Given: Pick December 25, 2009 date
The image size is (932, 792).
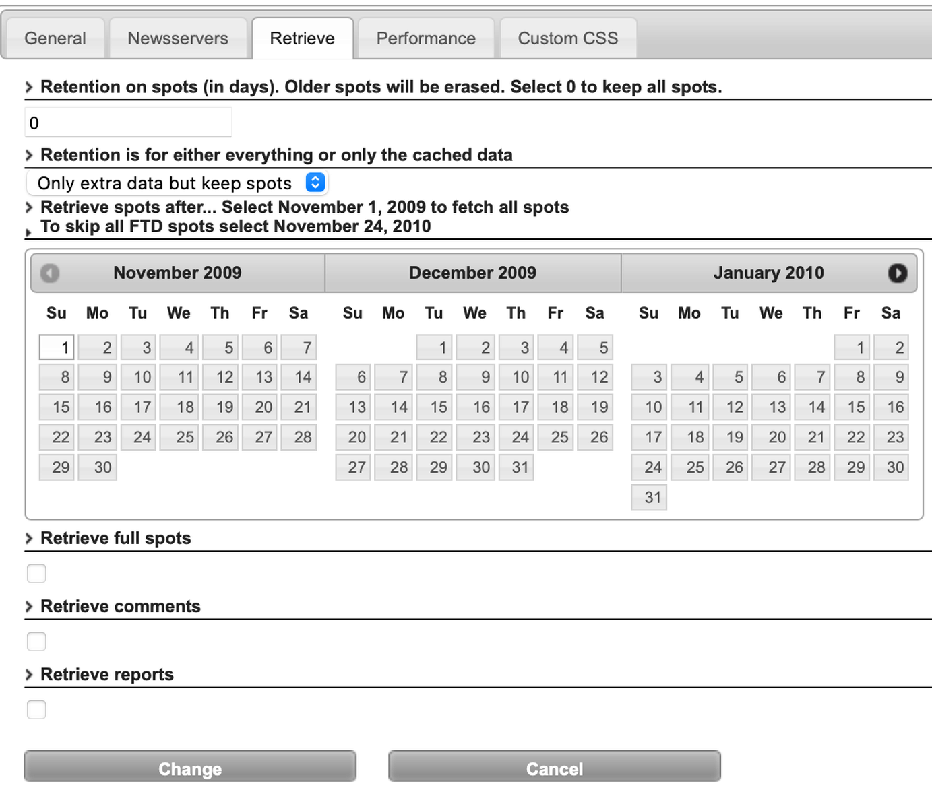Looking at the screenshot, I should click(555, 437).
